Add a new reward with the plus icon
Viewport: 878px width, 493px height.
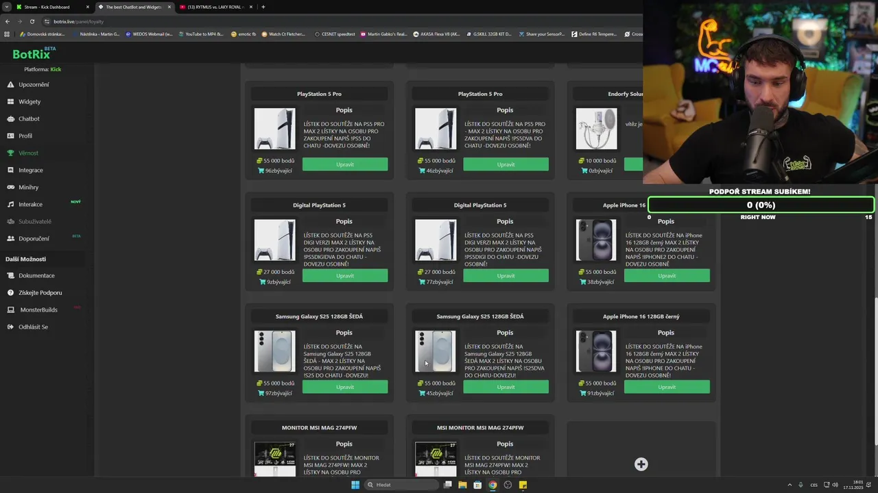tap(641, 464)
